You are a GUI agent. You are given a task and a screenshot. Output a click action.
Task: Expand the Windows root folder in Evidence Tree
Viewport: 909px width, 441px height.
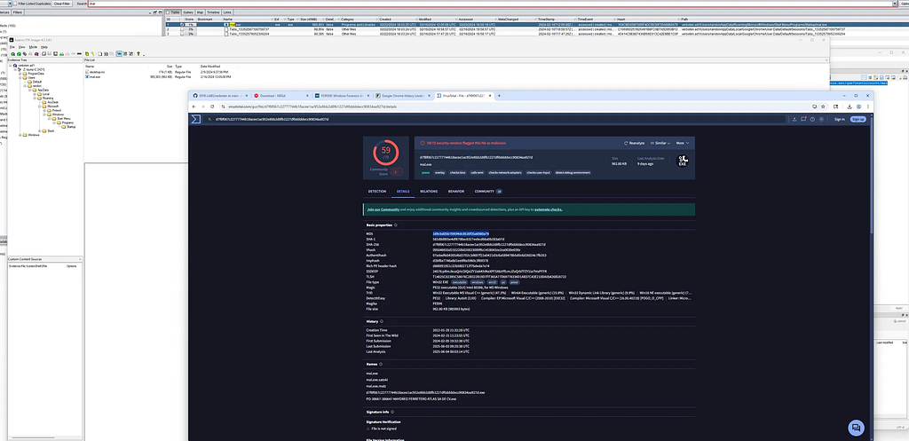[x=20, y=135]
